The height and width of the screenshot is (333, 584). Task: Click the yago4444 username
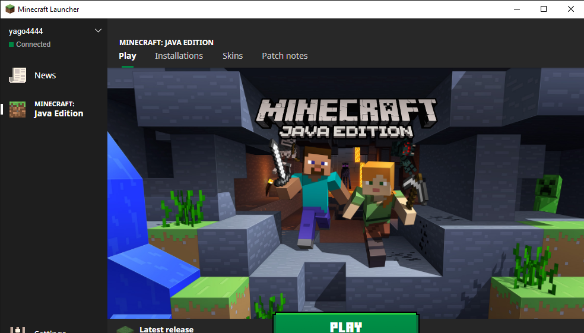(26, 31)
